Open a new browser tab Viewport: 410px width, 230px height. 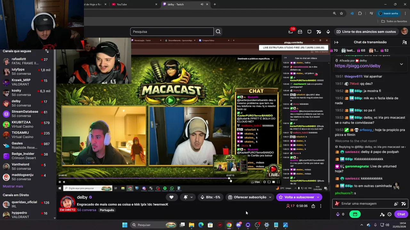215,4
